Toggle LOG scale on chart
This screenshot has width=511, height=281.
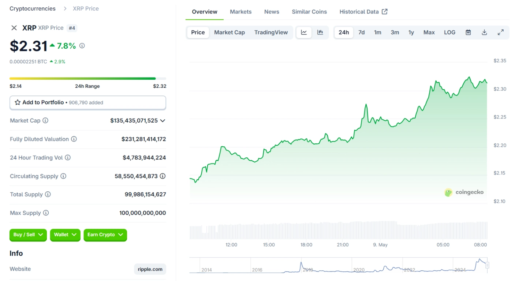click(450, 32)
